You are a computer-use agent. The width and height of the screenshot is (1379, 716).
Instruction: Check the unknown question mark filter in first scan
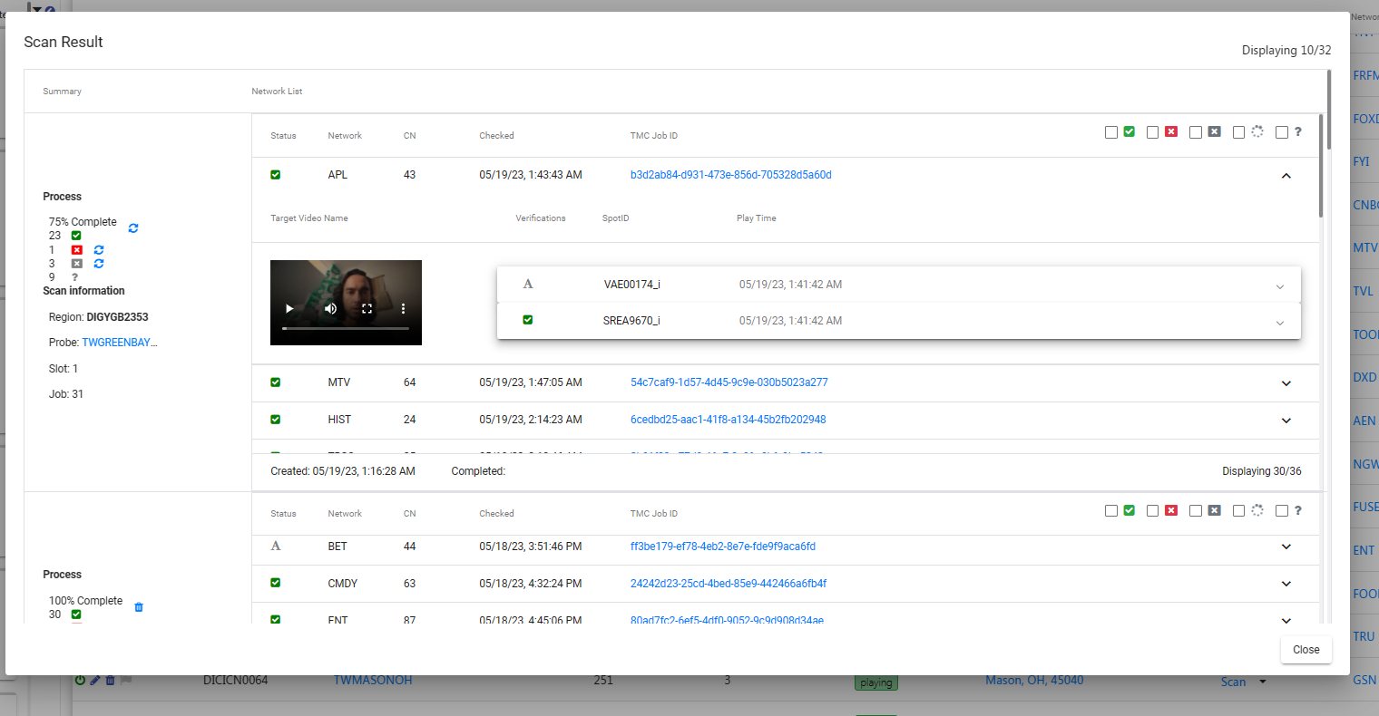click(1281, 132)
